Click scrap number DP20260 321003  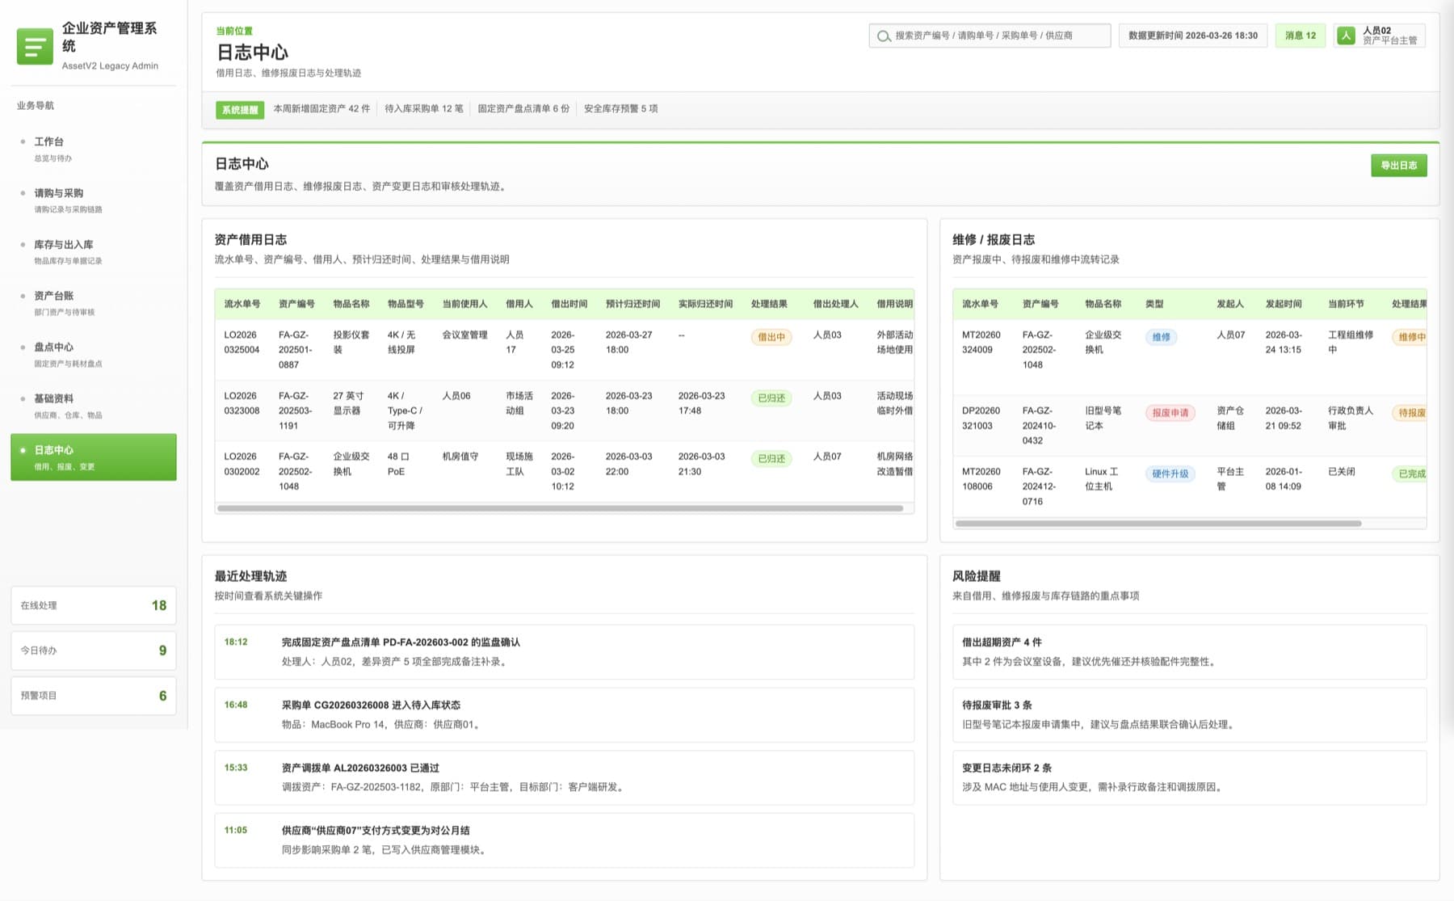tap(981, 418)
